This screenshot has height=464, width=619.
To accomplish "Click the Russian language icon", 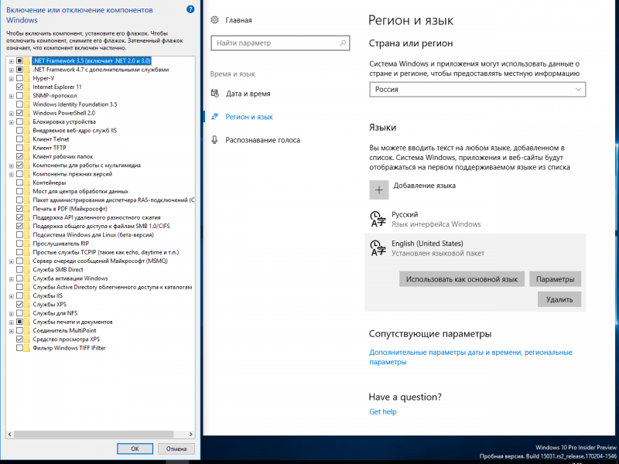I will (x=378, y=219).
